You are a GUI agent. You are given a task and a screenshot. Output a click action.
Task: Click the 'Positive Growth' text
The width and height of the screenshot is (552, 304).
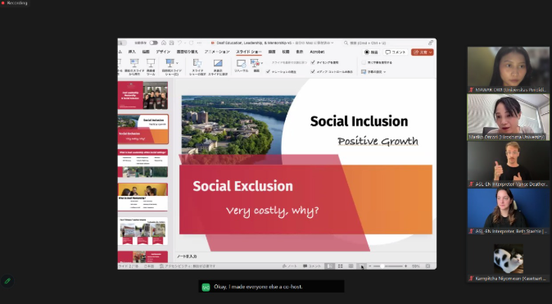click(378, 141)
